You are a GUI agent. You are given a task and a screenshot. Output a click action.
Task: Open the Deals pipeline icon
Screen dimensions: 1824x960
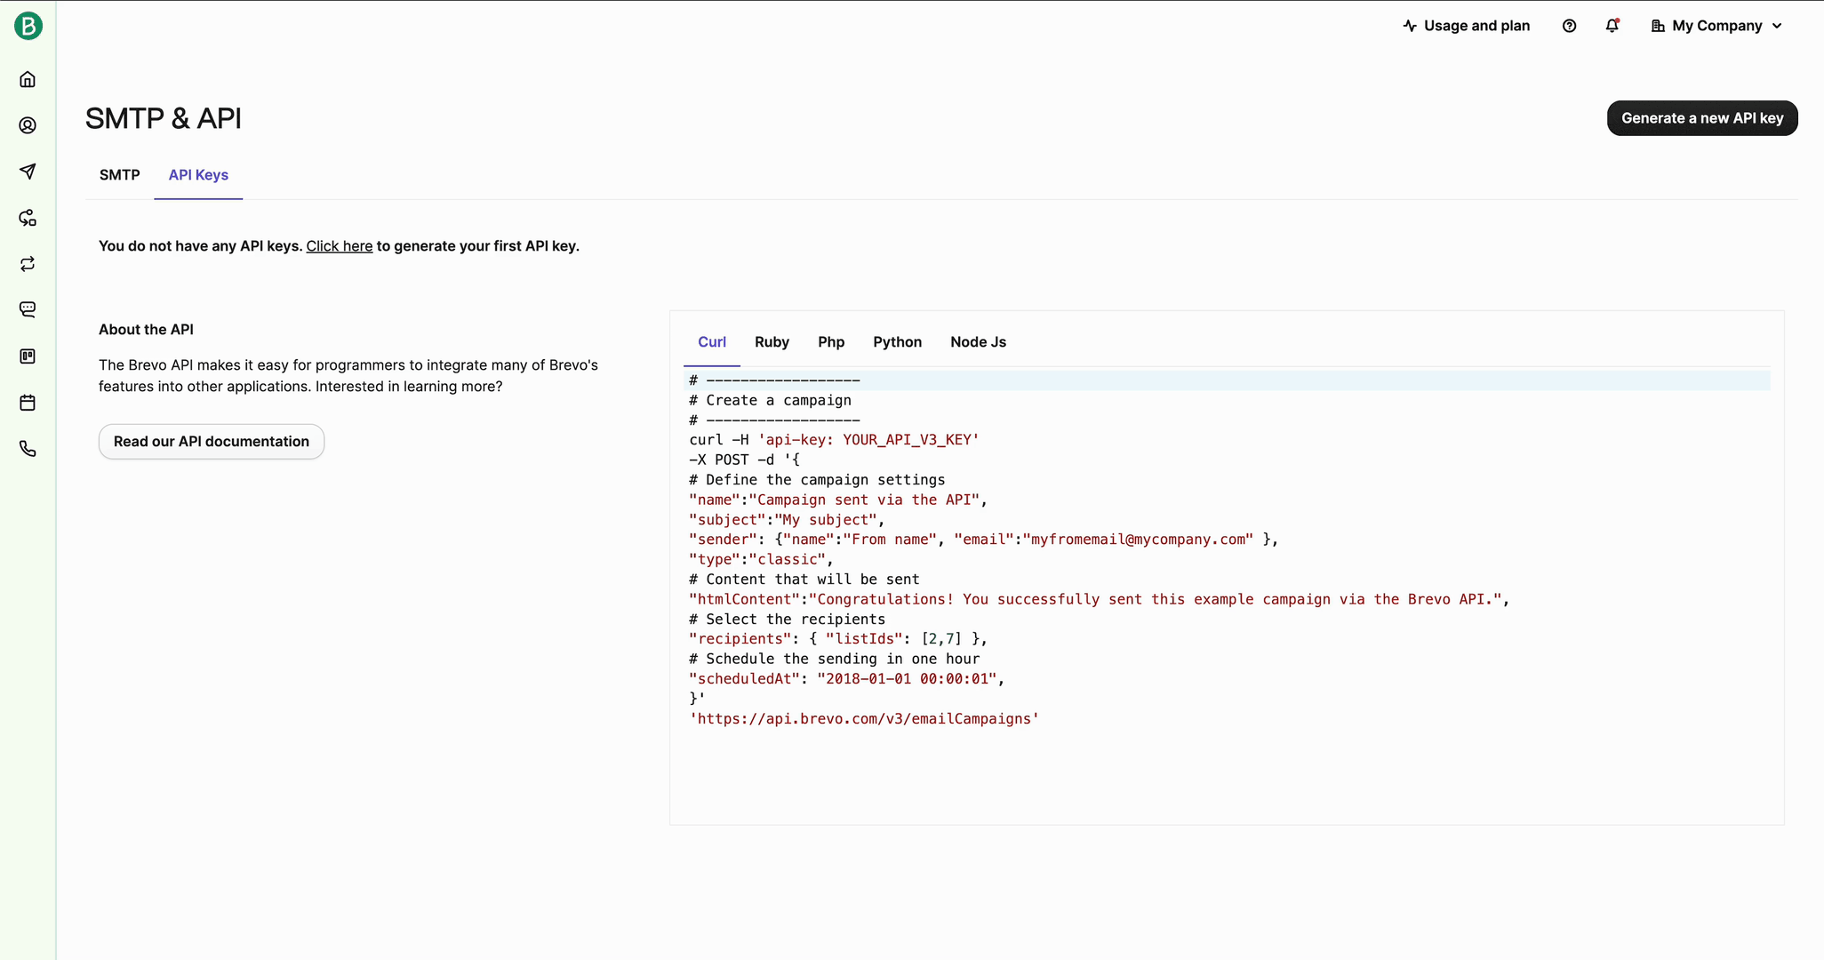pos(28,356)
